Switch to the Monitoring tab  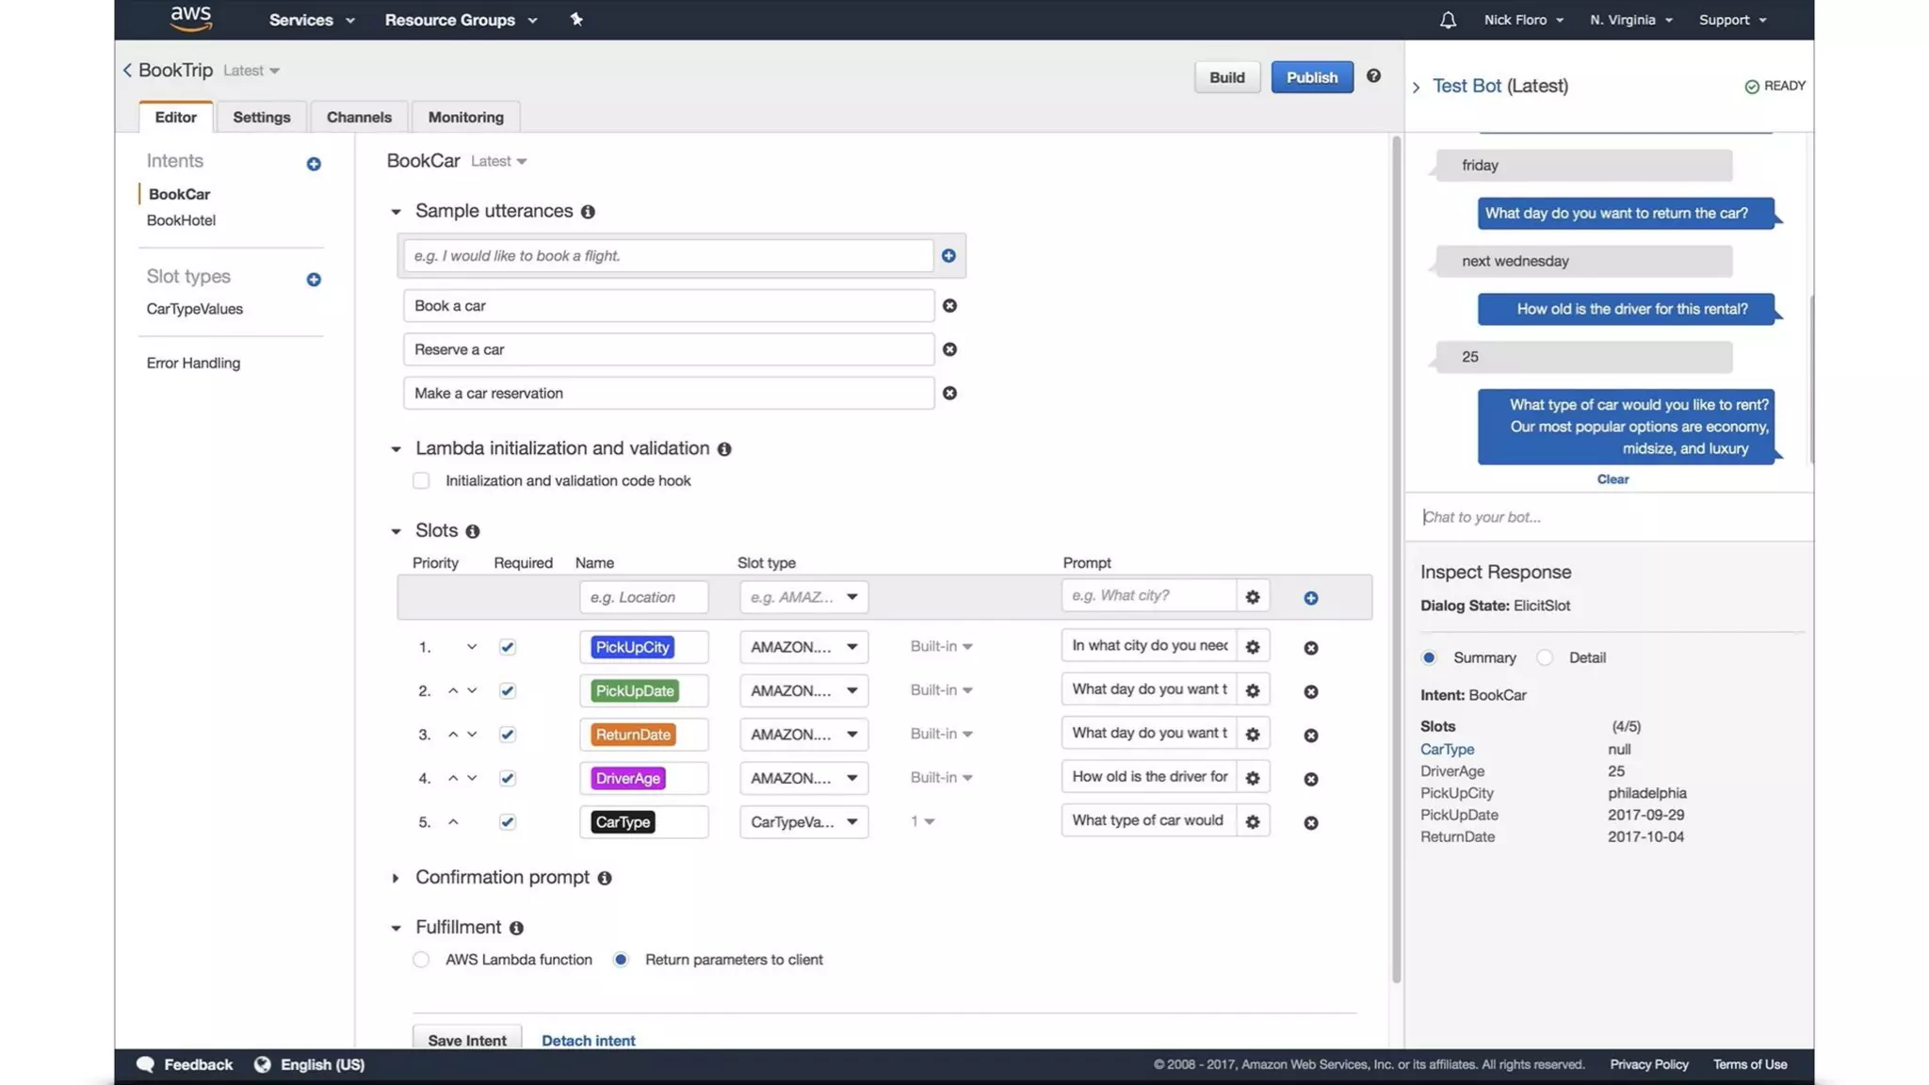(465, 117)
